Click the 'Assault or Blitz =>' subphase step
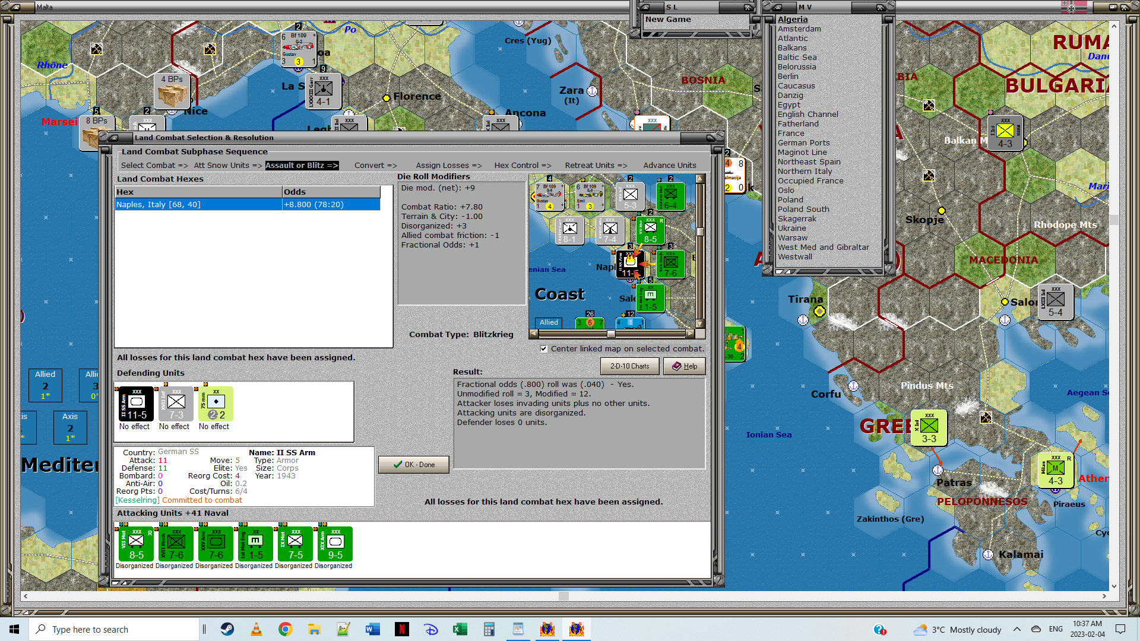1140x641 pixels. (302, 166)
